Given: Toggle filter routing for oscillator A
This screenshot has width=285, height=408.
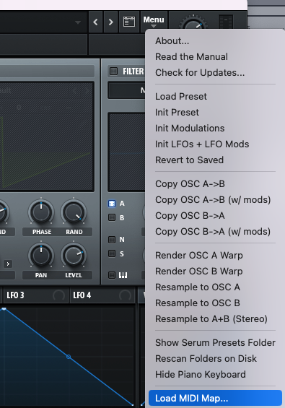Looking at the screenshot, I should [112, 204].
